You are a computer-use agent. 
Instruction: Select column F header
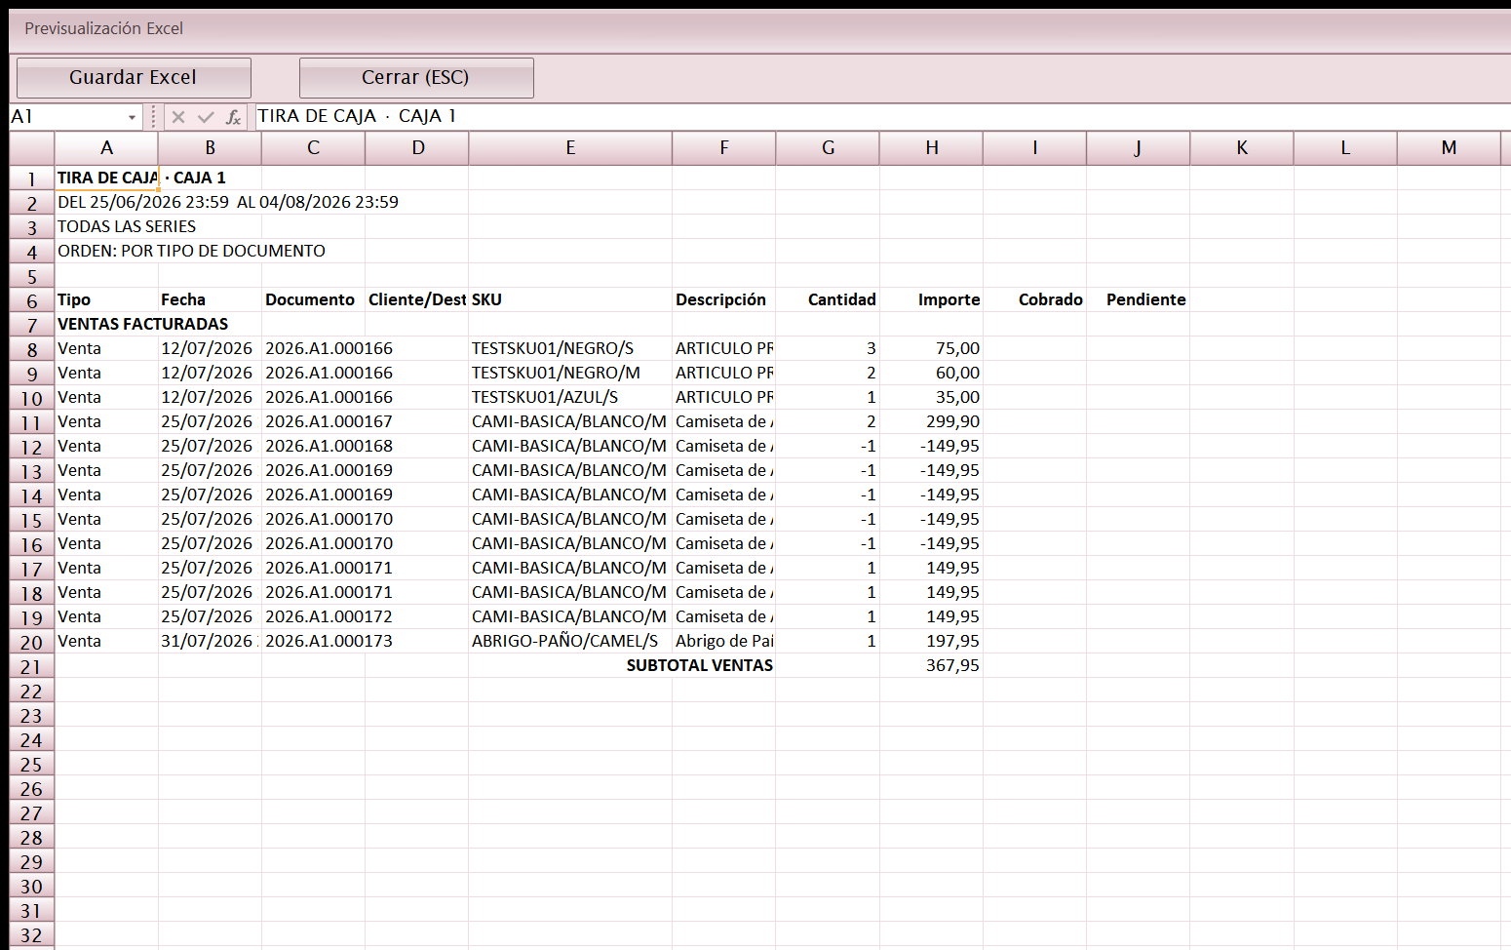724,147
